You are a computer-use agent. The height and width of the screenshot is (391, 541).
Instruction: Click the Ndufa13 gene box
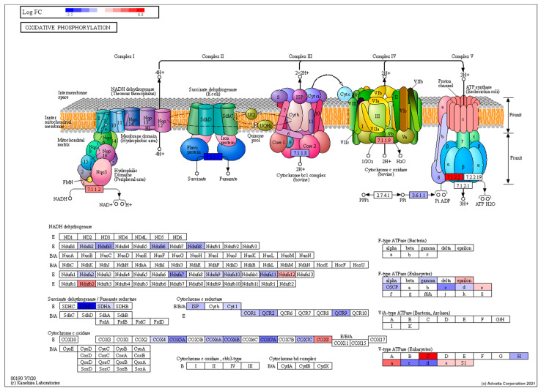(305, 275)
